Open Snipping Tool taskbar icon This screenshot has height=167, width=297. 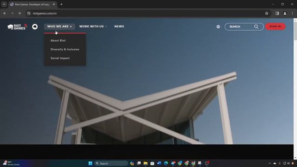click(x=200, y=163)
